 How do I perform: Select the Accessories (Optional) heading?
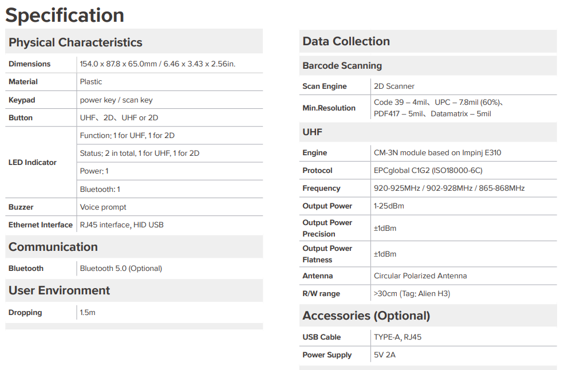[x=366, y=316]
